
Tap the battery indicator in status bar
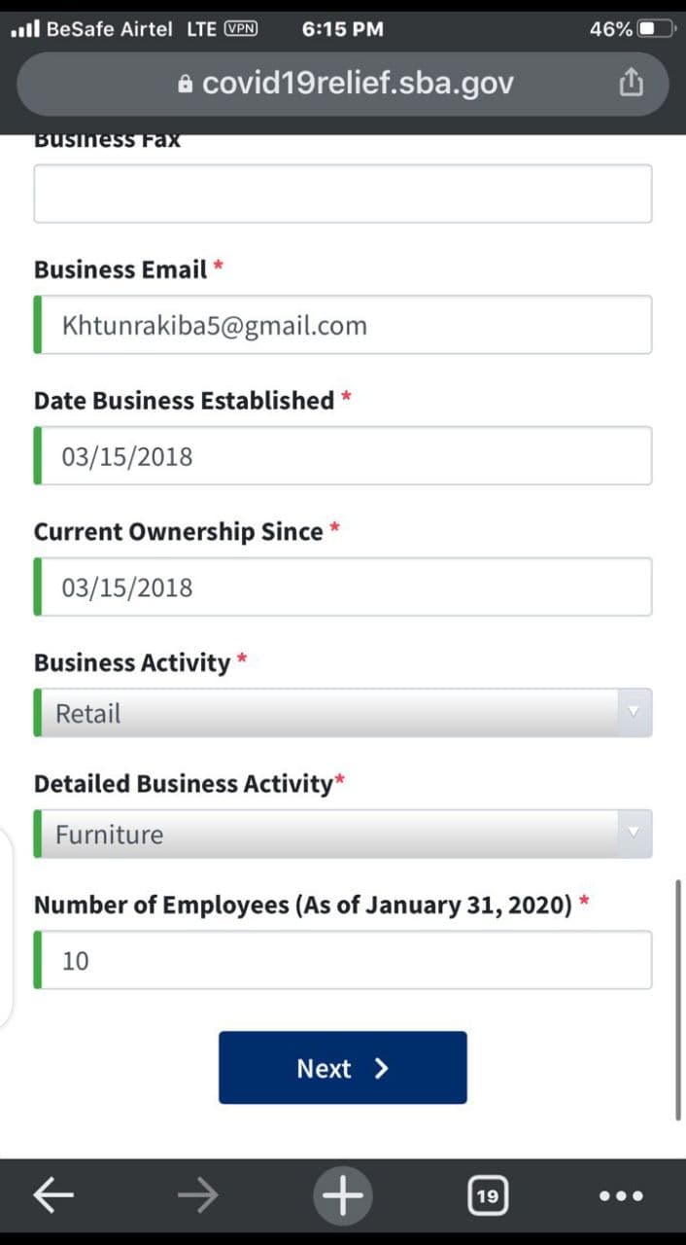tap(655, 29)
